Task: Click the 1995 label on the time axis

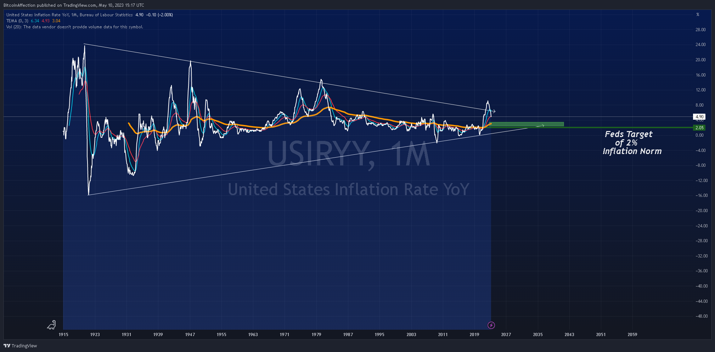Action: pos(379,334)
